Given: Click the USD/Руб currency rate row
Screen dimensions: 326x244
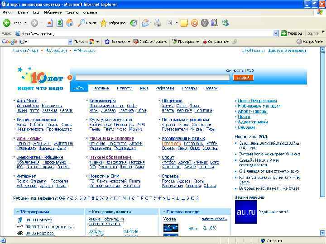Looking at the screenshot, I should coord(113,231).
